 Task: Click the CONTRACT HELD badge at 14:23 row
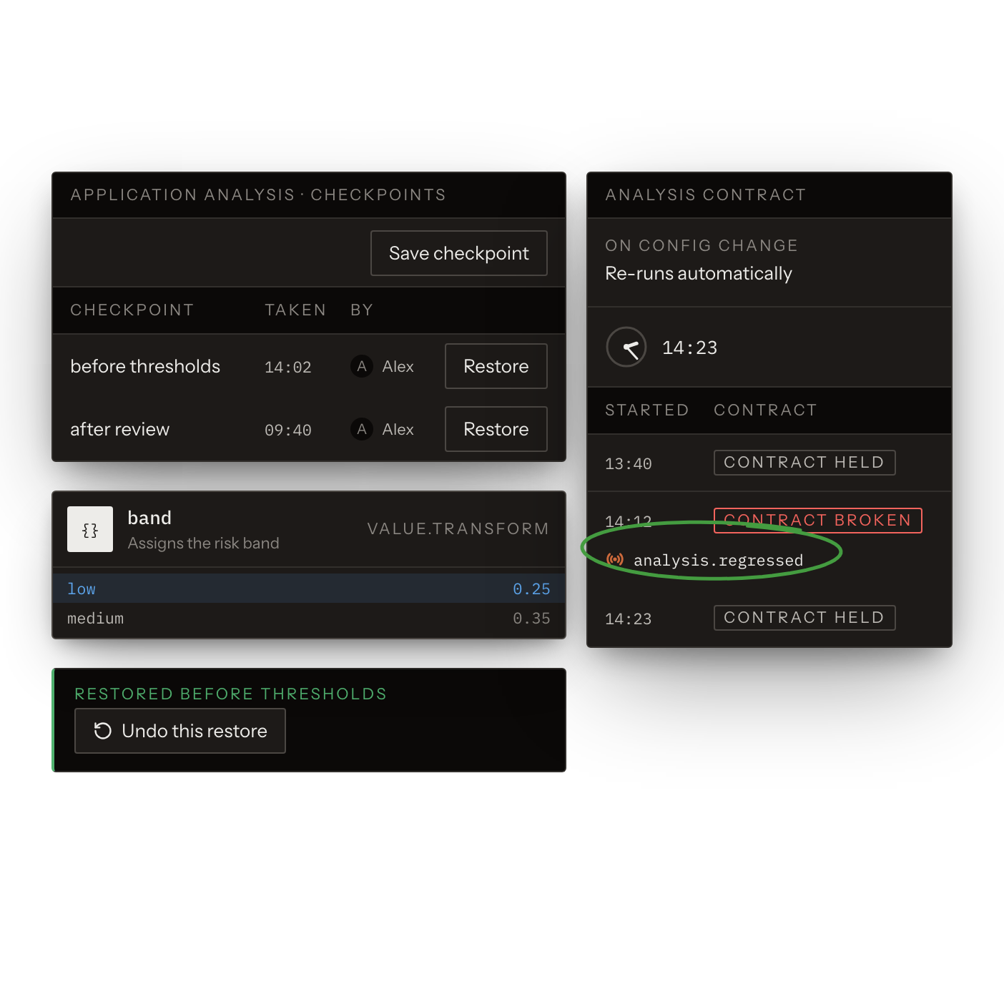804,618
